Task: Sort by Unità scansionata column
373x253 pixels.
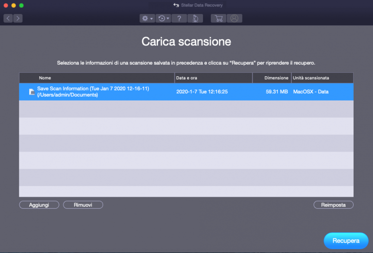Action: (x=311, y=78)
